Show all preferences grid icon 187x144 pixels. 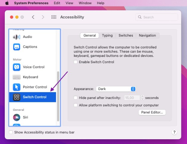click(54, 17)
